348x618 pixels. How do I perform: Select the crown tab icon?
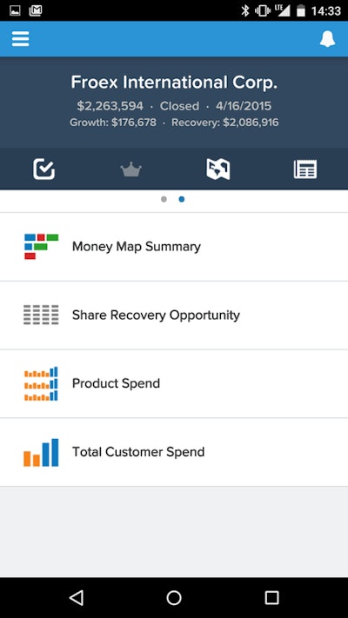point(131,169)
